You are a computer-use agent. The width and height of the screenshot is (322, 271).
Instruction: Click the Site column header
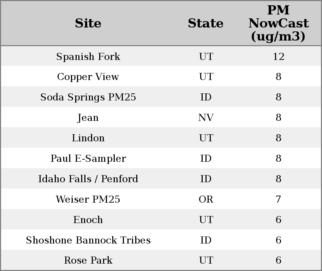pos(88,24)
